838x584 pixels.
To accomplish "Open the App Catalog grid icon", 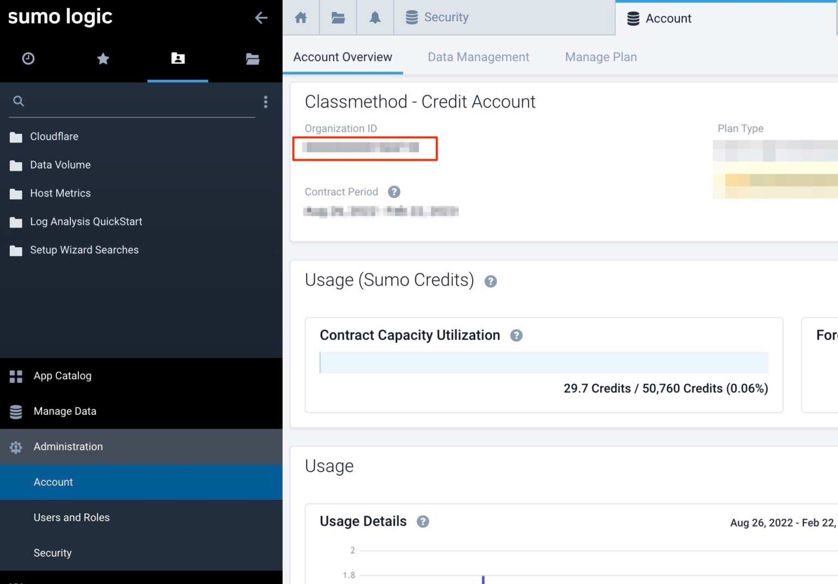I will pyautogui.click(x=16, y=376).
